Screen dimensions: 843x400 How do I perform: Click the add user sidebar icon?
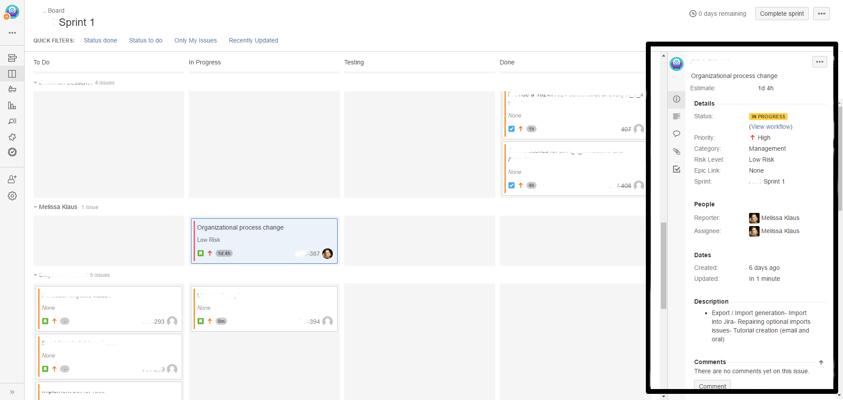(x=12, y=179)
